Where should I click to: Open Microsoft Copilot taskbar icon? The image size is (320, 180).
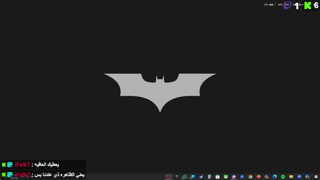click(x=267, y=177)
